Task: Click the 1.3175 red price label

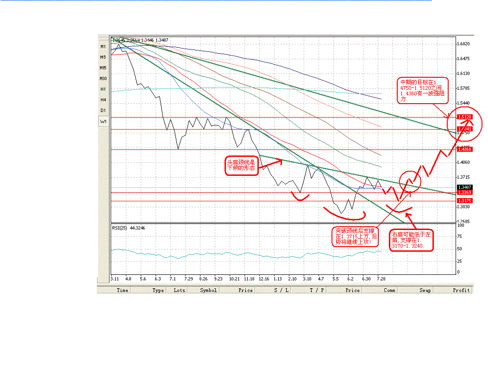Action: 465,201
